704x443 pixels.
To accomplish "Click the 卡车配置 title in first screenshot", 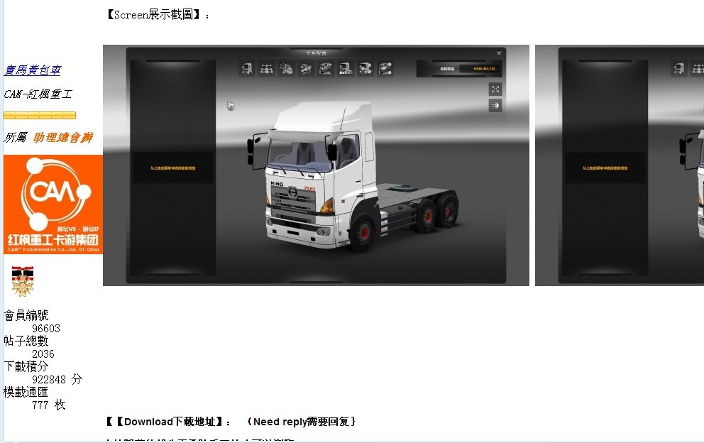I will tap(316, 53).
